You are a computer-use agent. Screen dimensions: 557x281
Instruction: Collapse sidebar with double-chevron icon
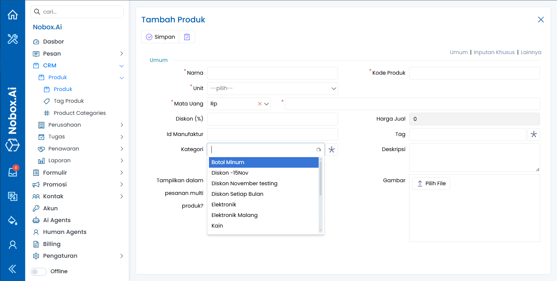click(12, 269)
